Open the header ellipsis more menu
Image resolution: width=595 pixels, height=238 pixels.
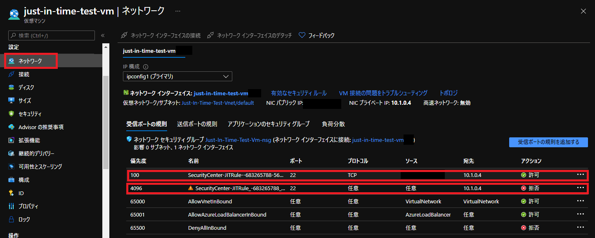click(x=178, y=11)
